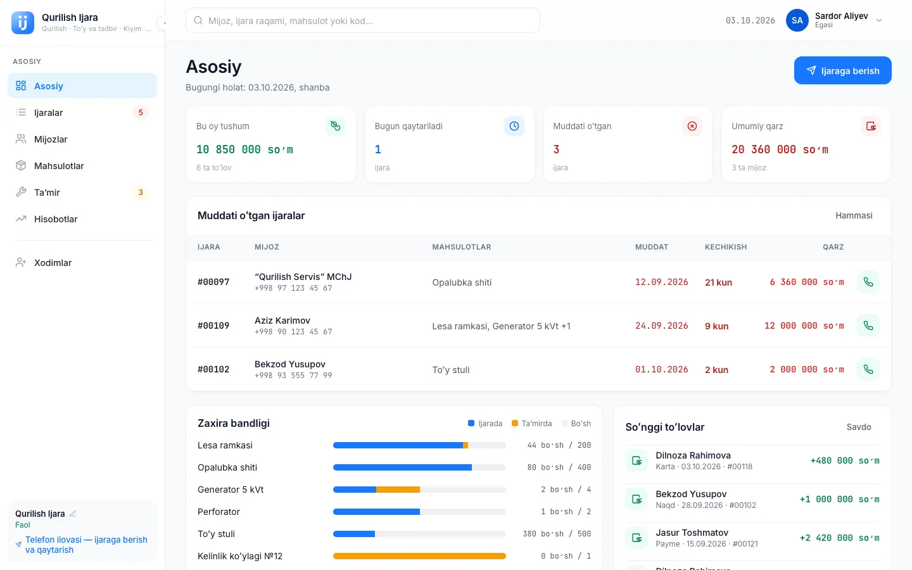Click the Bu oy tushum money icon
Screen dimensions: 912x570
pyautogui.click(x=335, y=126)
